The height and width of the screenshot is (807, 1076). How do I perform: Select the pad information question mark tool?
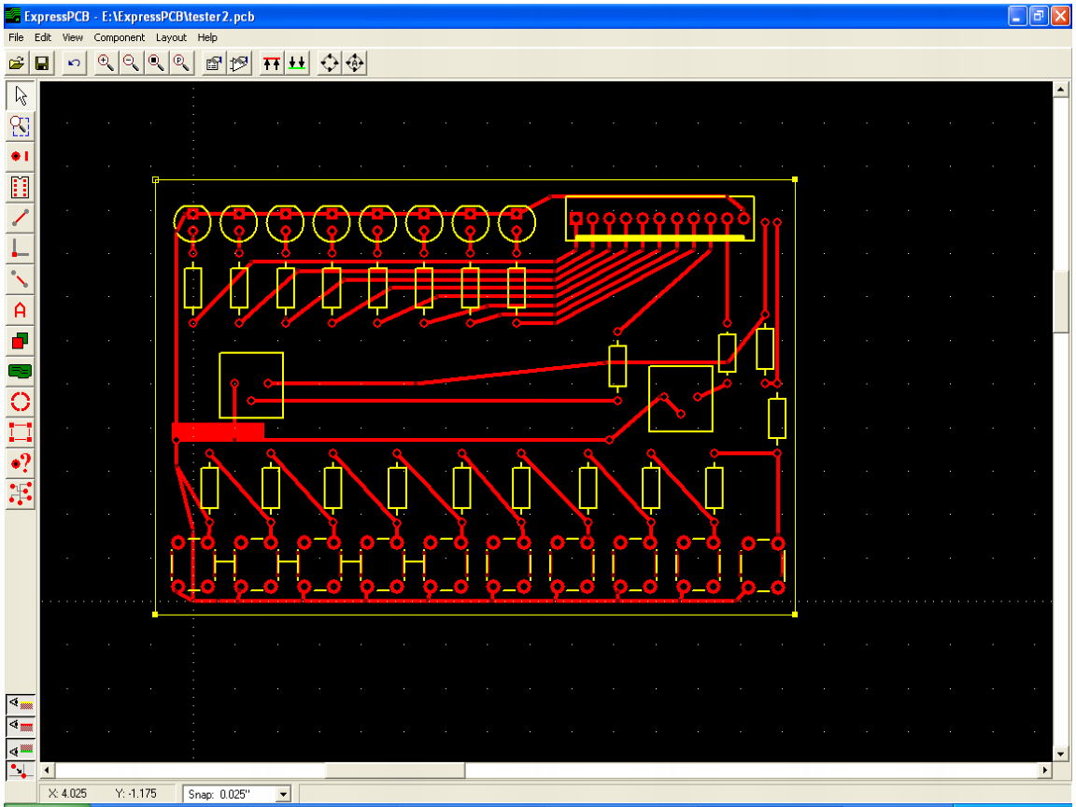tap(21, 463)
